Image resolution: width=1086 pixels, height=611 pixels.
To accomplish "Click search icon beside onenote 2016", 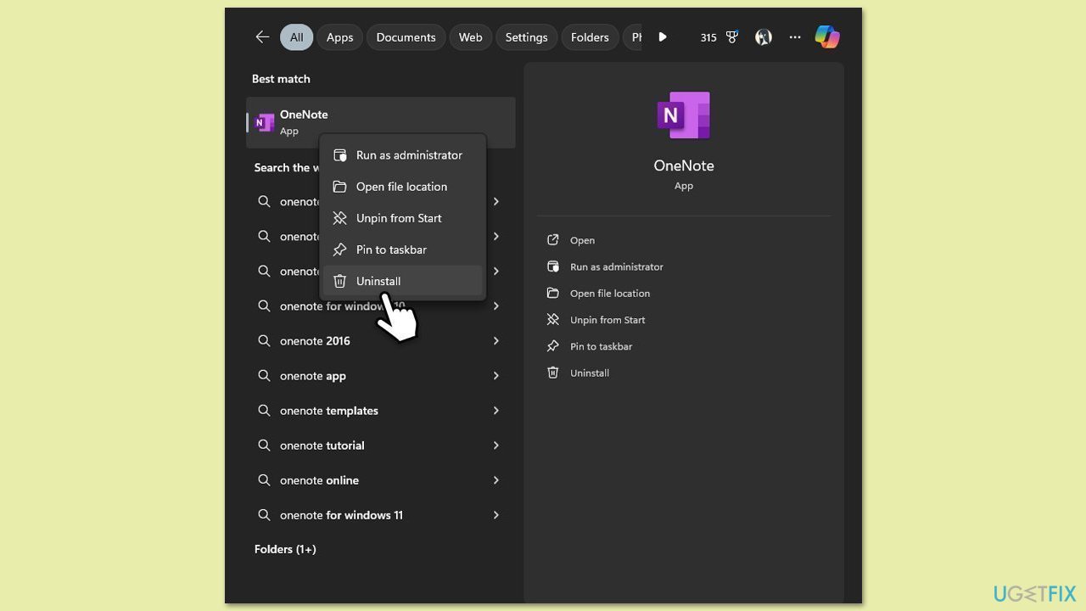I will coord(265,341).
